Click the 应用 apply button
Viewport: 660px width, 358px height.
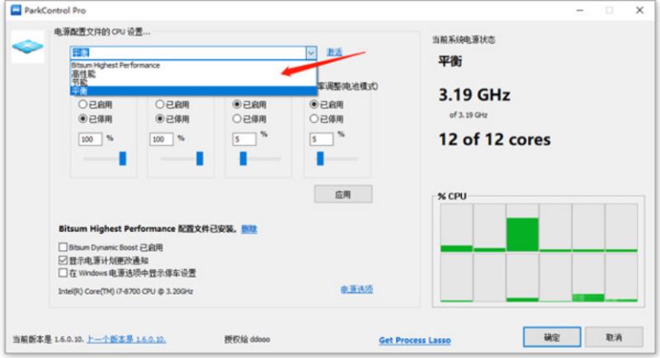coord(343,195)
